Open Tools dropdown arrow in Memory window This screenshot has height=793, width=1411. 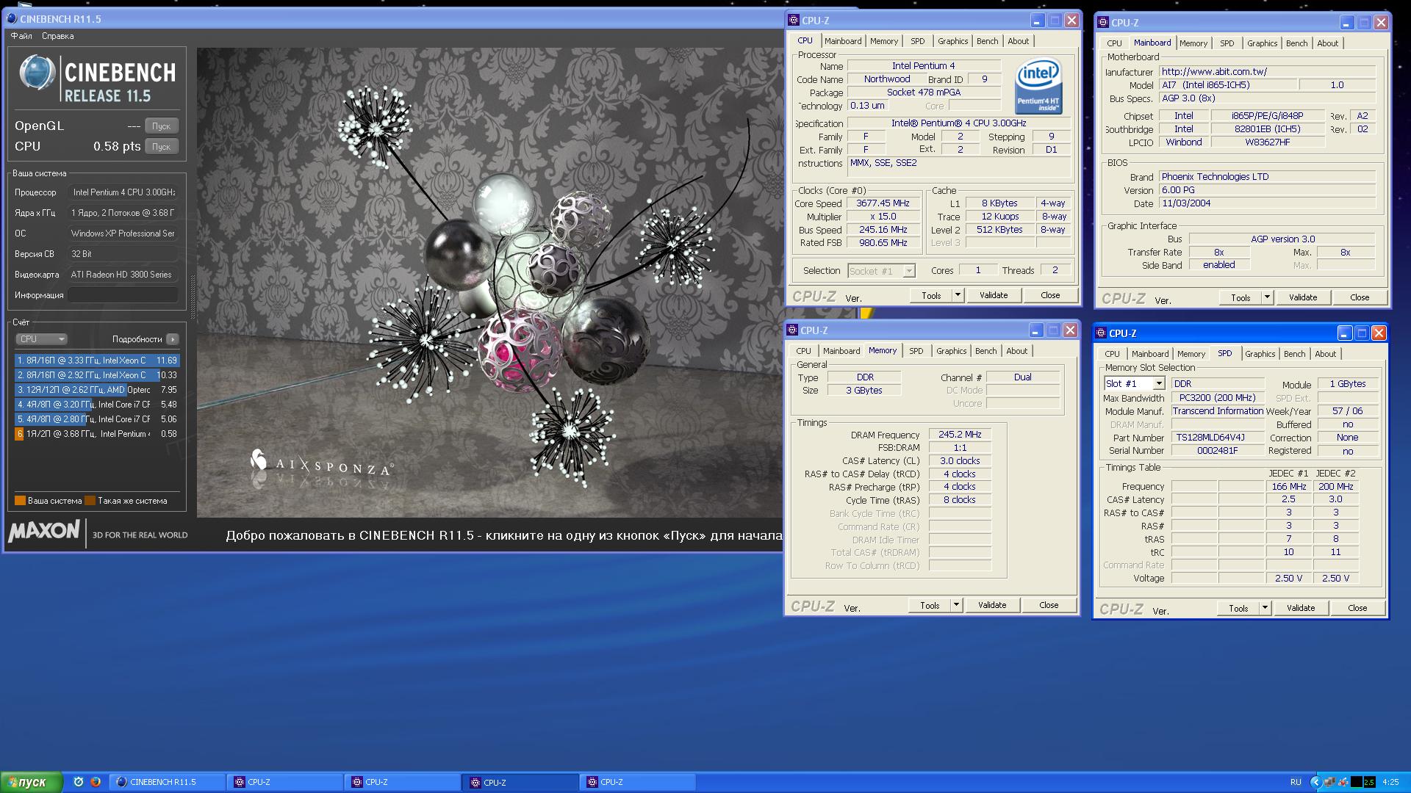[x=956, y=605]
